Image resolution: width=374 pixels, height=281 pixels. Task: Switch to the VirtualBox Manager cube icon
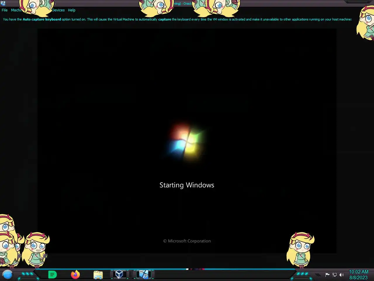pyautogui.click(x=119, y=274)
